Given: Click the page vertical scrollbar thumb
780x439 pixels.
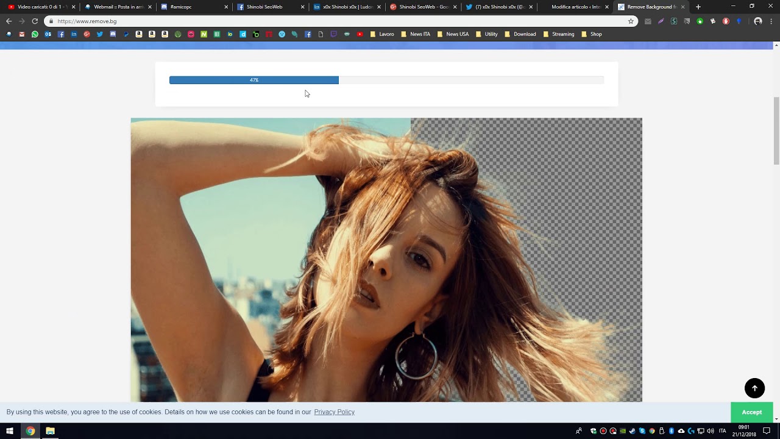Looking at the screenshot, I should pyautogui.click(x=776, y=130).
